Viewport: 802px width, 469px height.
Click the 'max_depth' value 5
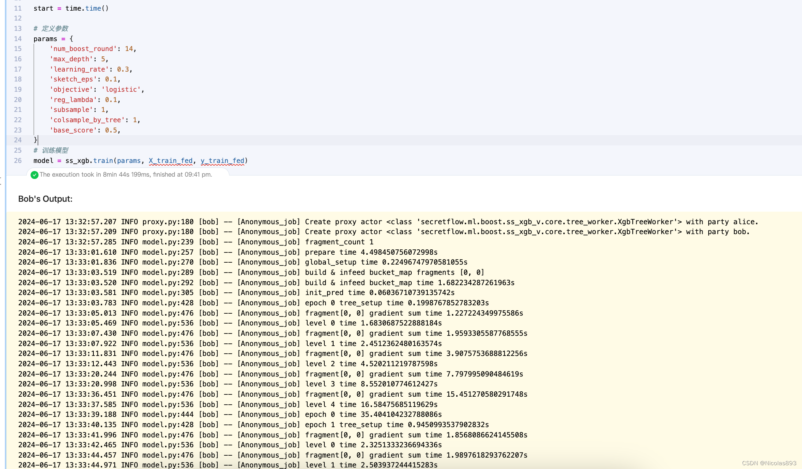(103, 59)
